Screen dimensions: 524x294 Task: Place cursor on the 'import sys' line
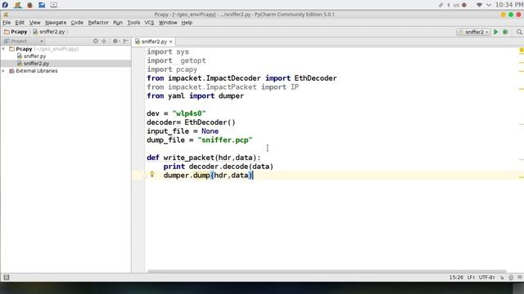168,52
